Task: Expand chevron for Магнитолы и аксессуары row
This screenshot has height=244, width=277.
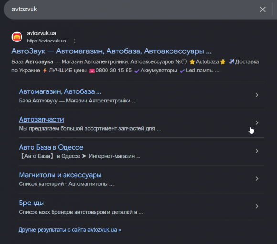Action: pos(257,179)
